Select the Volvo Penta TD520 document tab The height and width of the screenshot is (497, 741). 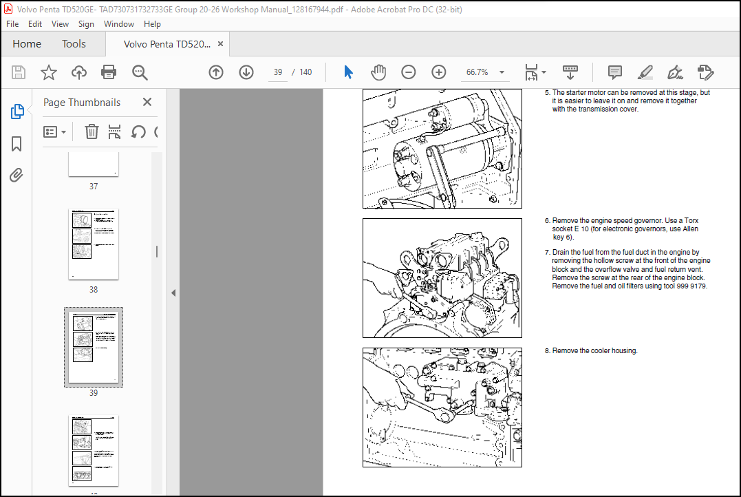coord(167,44)
